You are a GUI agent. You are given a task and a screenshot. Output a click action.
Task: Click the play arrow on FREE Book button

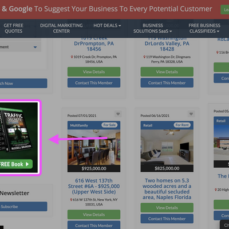pos(27,164)
